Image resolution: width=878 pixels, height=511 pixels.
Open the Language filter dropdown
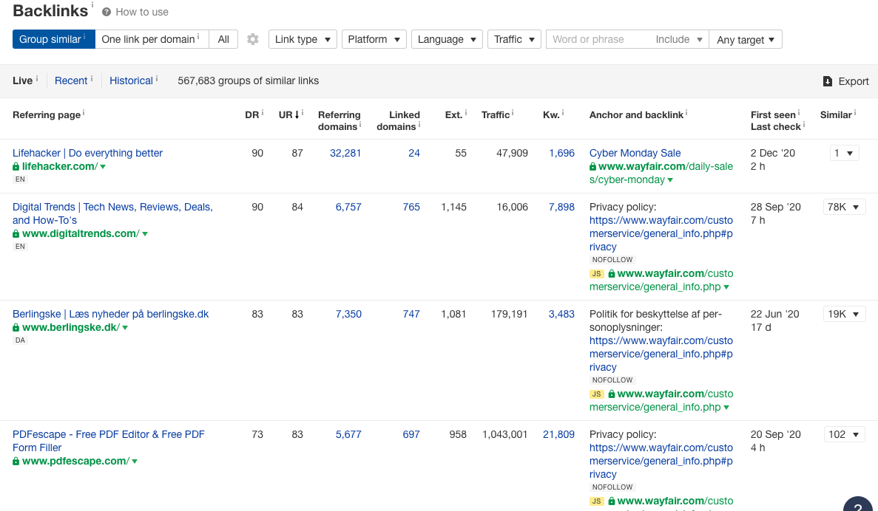(x=447, y=38)
